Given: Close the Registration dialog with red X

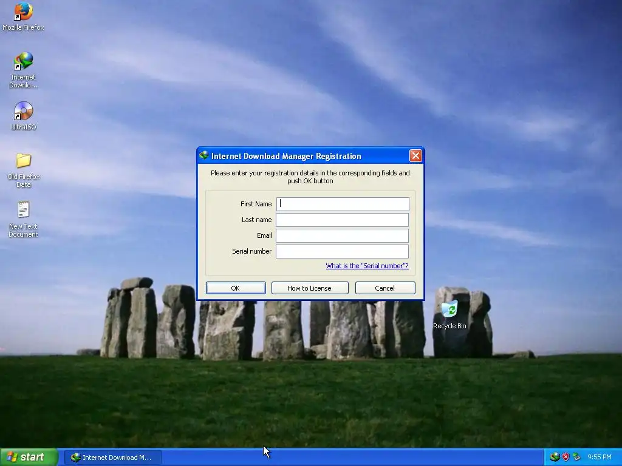Looking at the screenshot, I should 415,156.
